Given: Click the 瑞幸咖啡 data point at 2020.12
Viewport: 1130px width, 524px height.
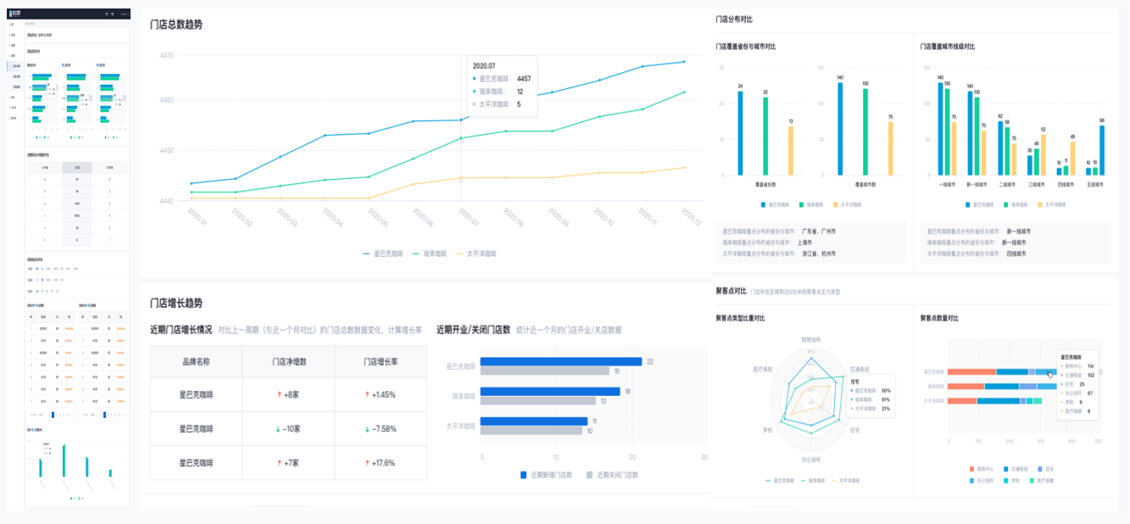Looking at the screenshot, I should pyautogui.click(x=684, y=92).
